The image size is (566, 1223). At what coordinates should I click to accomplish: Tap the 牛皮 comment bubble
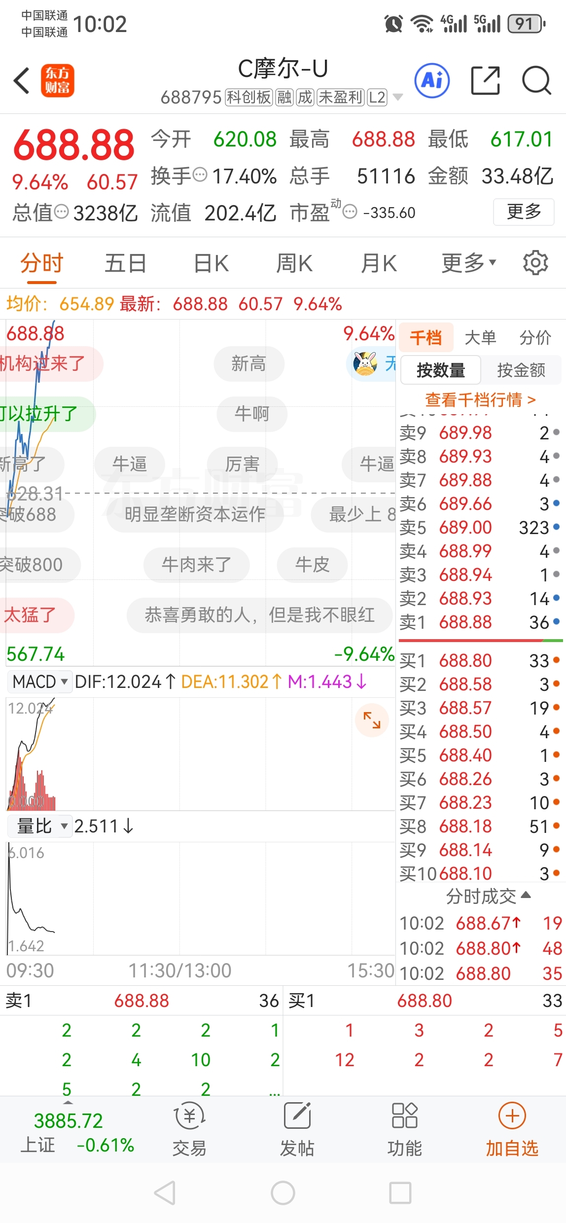312,565
